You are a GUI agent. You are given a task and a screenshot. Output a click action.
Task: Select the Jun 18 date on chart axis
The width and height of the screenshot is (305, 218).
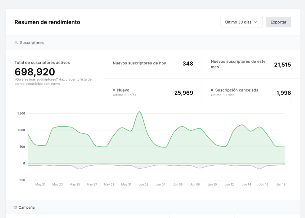281,184
